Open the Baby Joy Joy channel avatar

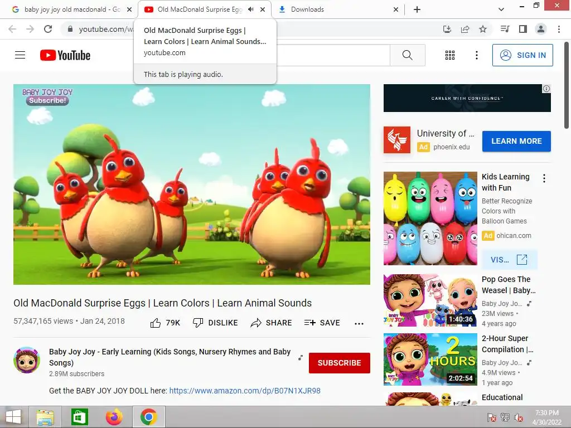pos(27,360)
